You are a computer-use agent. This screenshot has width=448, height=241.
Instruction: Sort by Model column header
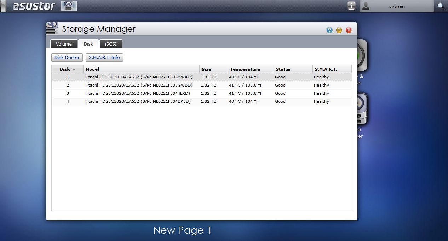tap(142, 69)
